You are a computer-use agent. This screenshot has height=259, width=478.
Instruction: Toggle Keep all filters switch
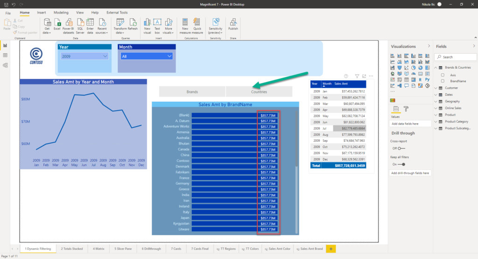click(401, 164)
